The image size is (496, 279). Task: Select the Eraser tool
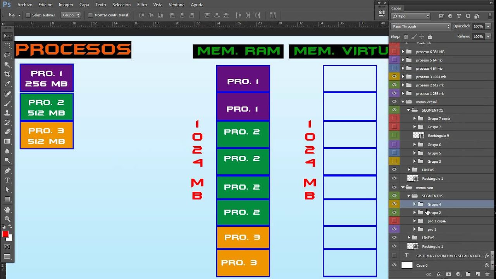click(7, 132)
